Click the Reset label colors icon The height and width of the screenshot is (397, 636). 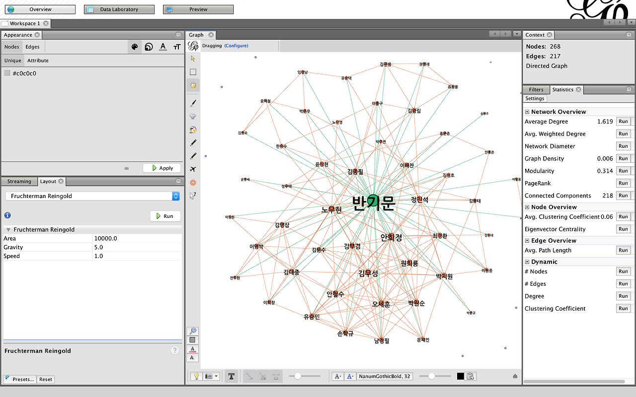[x=193, y=349]
